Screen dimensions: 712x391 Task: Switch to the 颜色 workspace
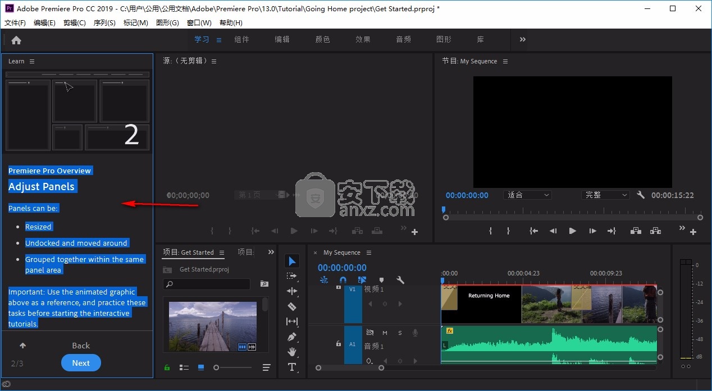coord(323,39)
